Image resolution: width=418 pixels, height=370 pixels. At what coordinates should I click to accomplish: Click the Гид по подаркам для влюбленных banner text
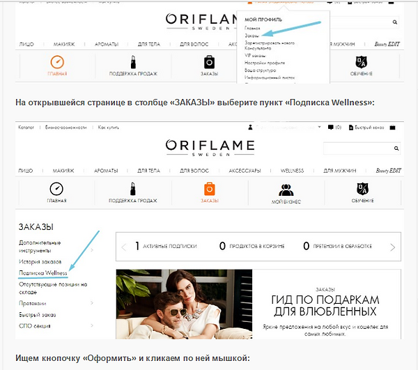click(325, 306)
